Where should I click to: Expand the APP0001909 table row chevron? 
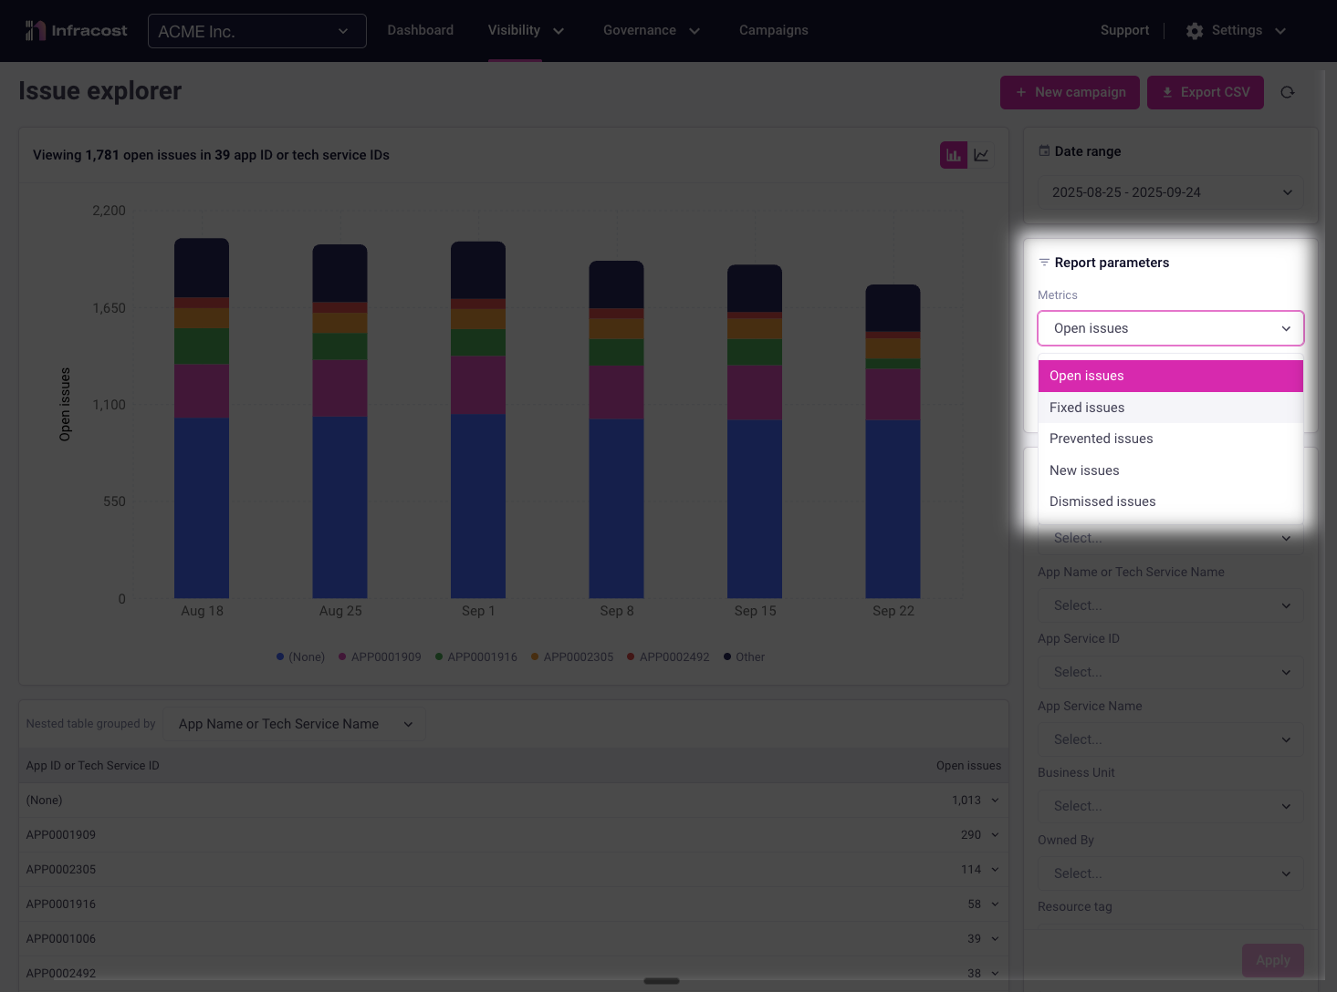(995, 835)
